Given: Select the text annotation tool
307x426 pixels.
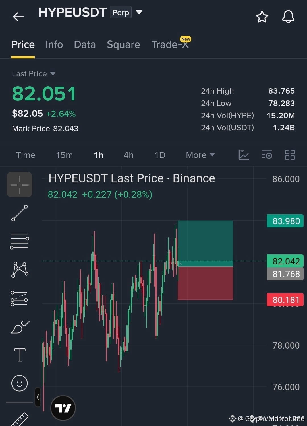Looking at the screenshot, I should pos(20,355).
